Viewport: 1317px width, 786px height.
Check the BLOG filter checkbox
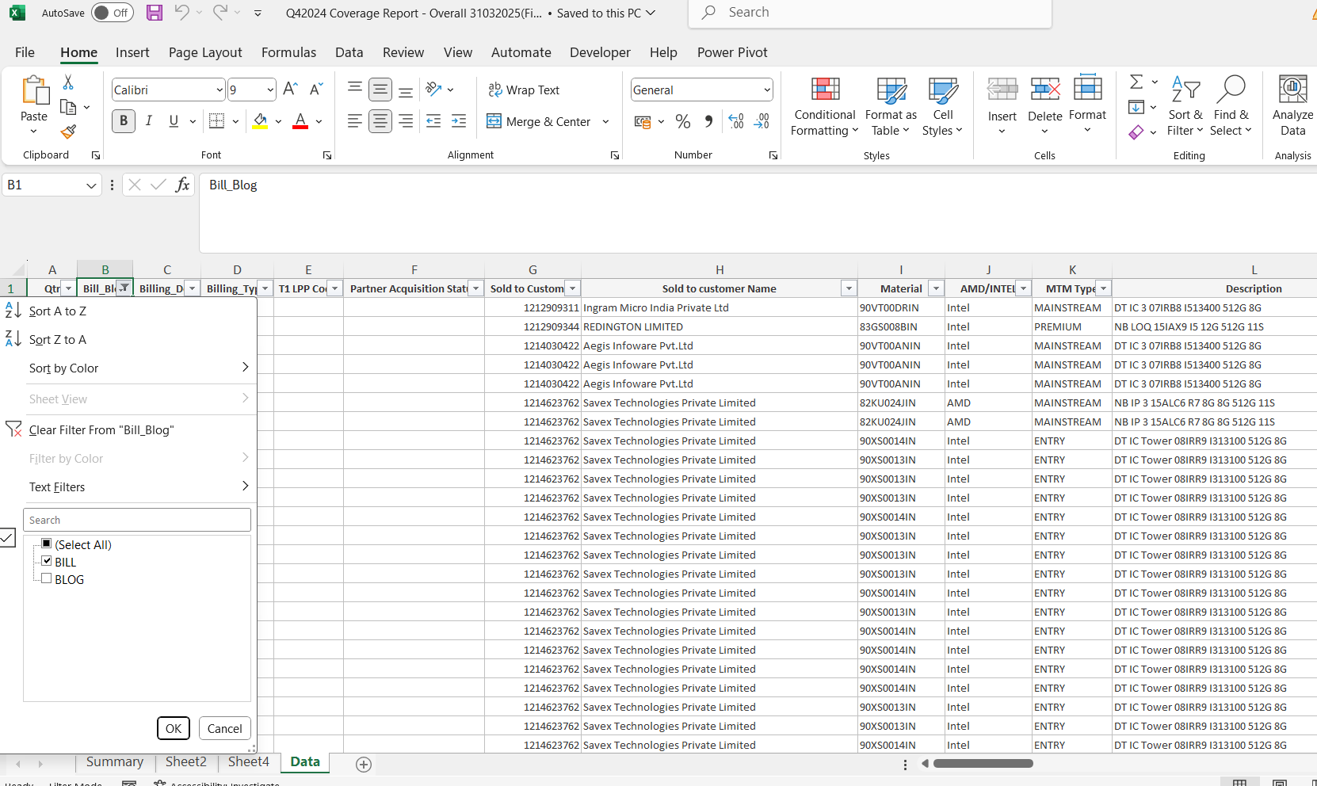coord(47,578)
